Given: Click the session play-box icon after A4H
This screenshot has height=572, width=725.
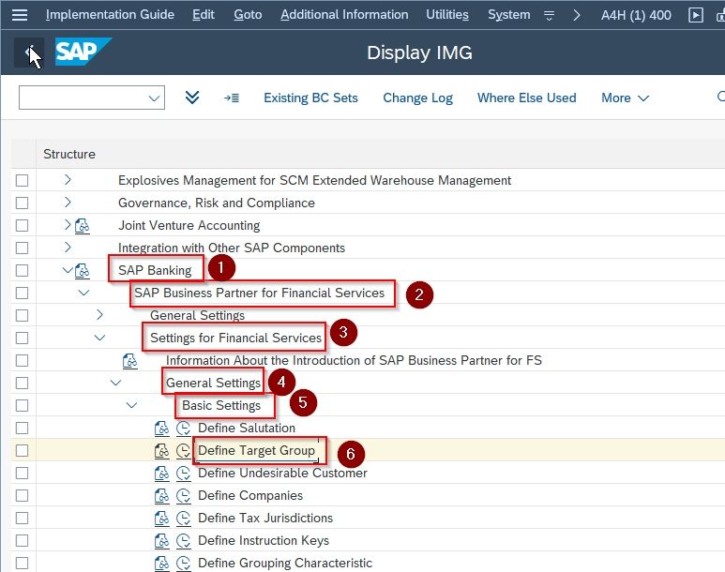Looking at the screenshot, I should (x=695, y=15).
